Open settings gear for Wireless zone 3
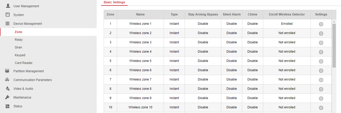This screenshot has width=341, height=113. tap(321, 43)
